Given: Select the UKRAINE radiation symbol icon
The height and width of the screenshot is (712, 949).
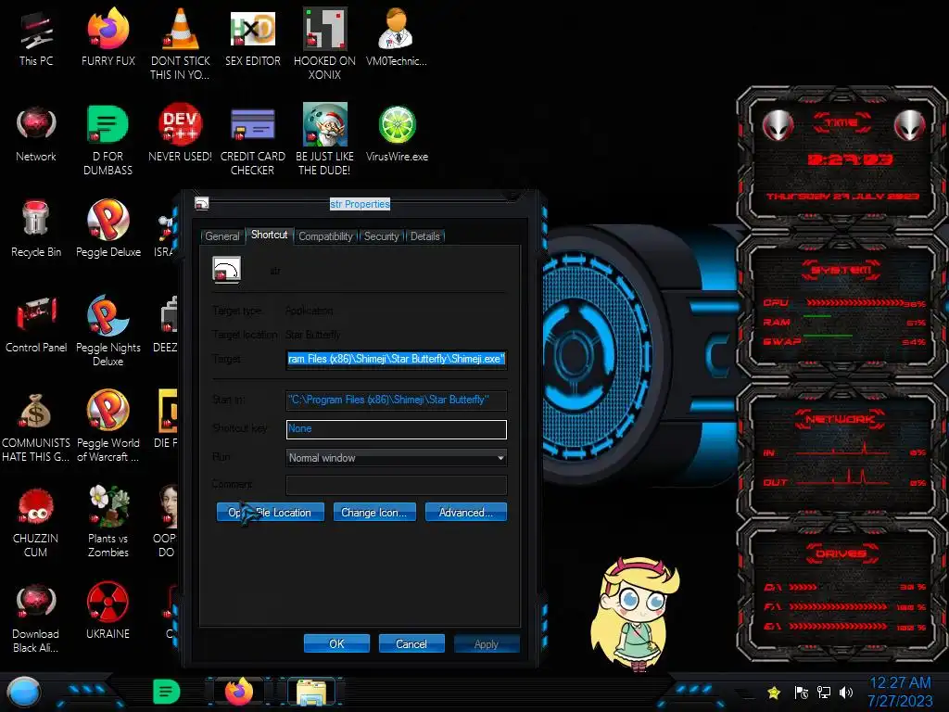Looking at the screenshot, I should coord(108,610).
